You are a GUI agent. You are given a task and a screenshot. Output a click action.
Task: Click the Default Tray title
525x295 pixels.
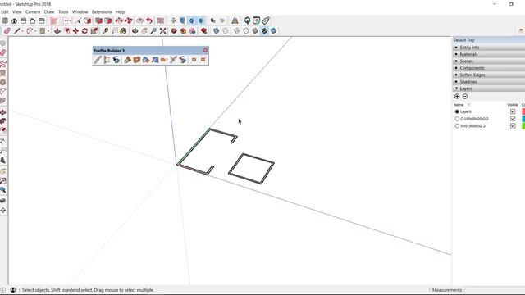point(464,40)
